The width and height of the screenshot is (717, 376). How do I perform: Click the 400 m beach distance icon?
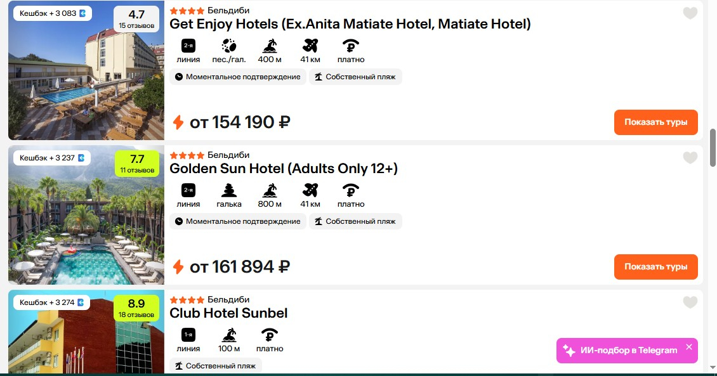click(270, 46)
